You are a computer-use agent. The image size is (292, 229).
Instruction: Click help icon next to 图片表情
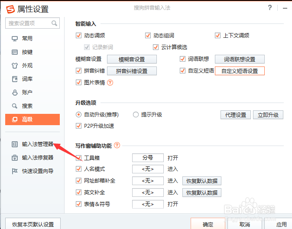click(110, 83)
